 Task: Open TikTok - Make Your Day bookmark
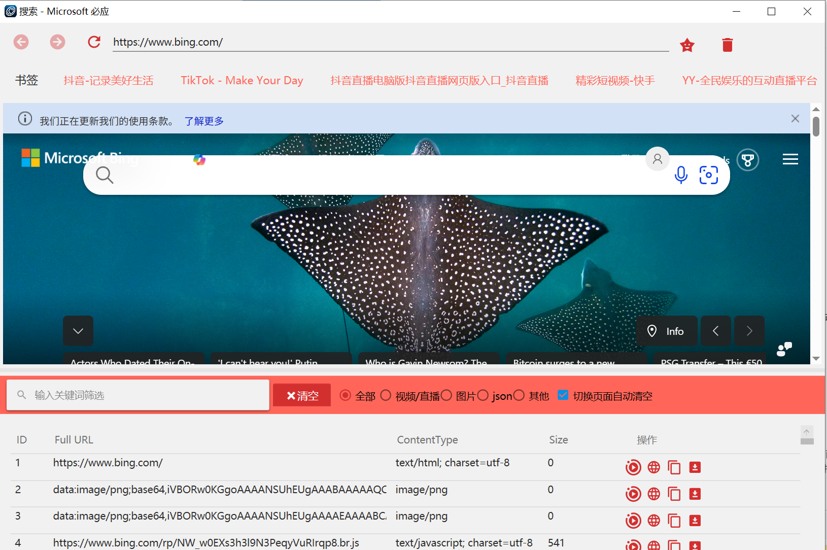pos(242,81)
